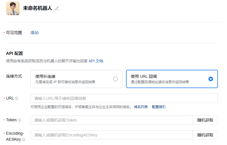Focus the URL callback input field

coord(124,98)
